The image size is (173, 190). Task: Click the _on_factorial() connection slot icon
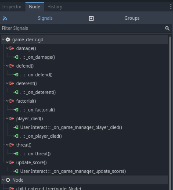(16, 110)
